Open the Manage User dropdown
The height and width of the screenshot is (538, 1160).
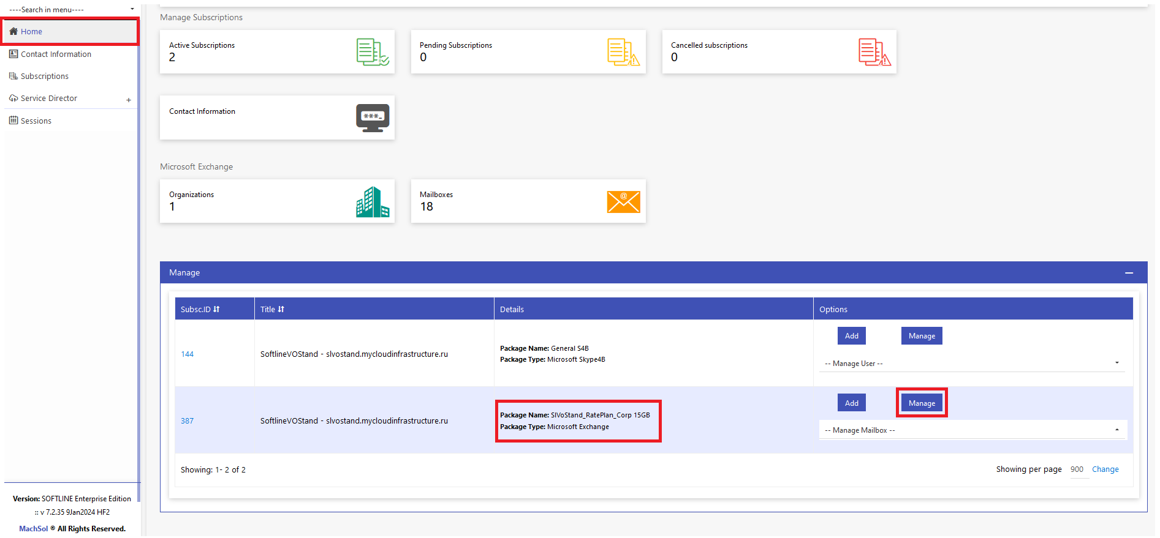coord(972,364)
